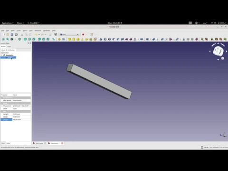The width and height of the screenshot is (228, 171).
Task: Click the Measure distance ruler icon
Action: [54, 39]
